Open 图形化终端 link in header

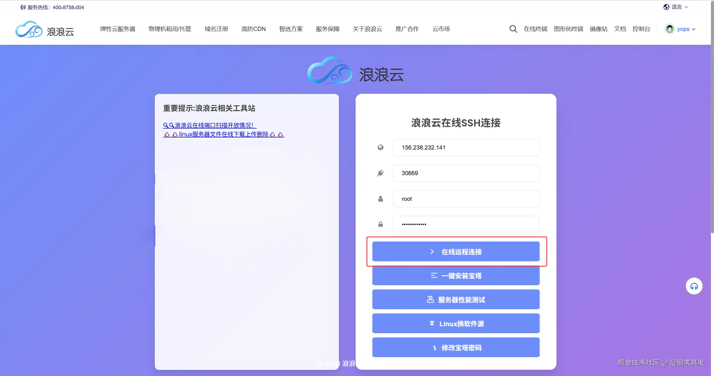(568, 29)
